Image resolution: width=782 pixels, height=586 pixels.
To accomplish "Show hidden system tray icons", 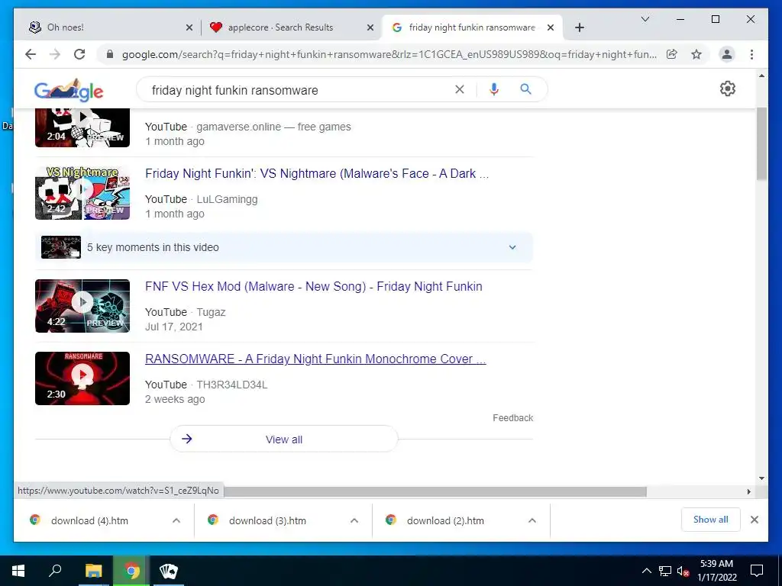I will pyautogui.click(x=646, y=571).
